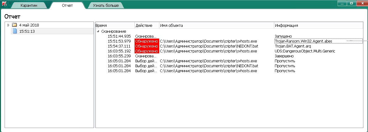Viewport: 368px width, 132px height.
Task: Click the Обнаружено cell at 15:51:53.979
Action: click(147, 41)
